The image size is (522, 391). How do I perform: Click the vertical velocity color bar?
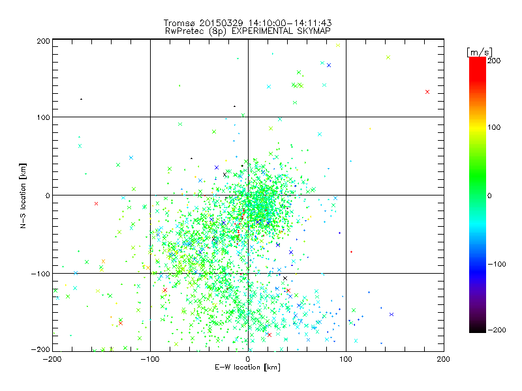coord(478,195)
